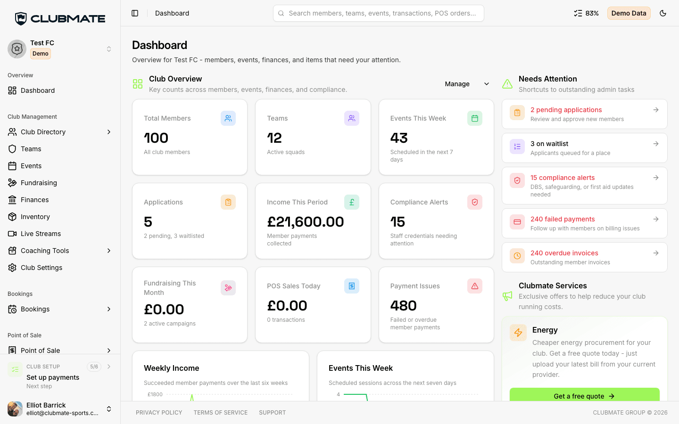679x424 pixels.
Task: Open the Support footer link
Action: click(x=273, y=413)
